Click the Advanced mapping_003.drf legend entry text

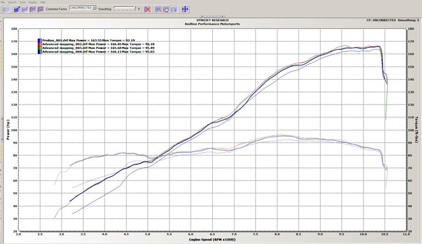click(98, 48)
